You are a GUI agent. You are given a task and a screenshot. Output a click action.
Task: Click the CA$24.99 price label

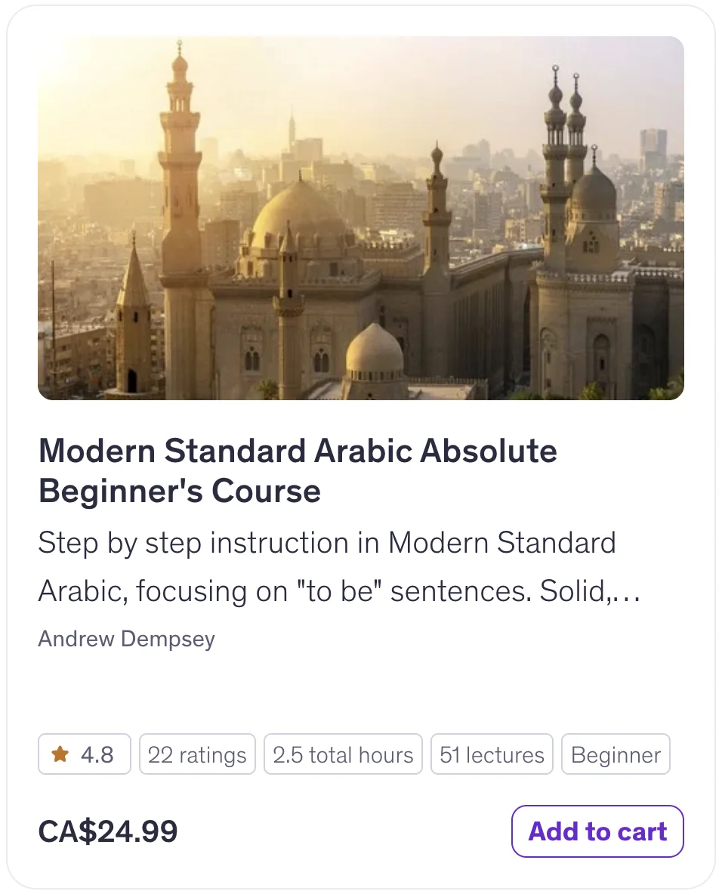(107, 831)
